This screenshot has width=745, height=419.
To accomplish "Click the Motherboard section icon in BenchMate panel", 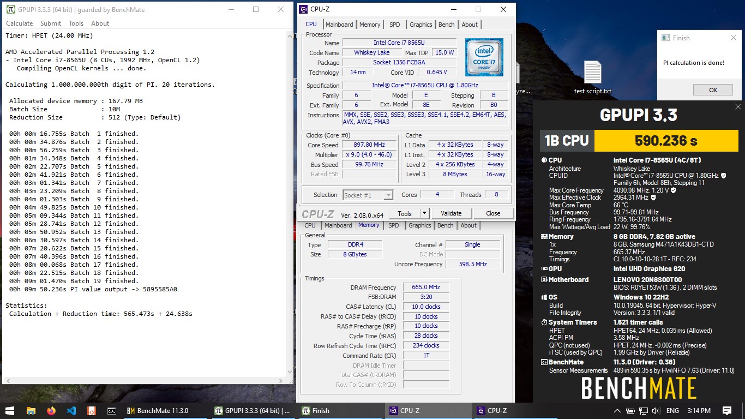I will coord(544,279).
